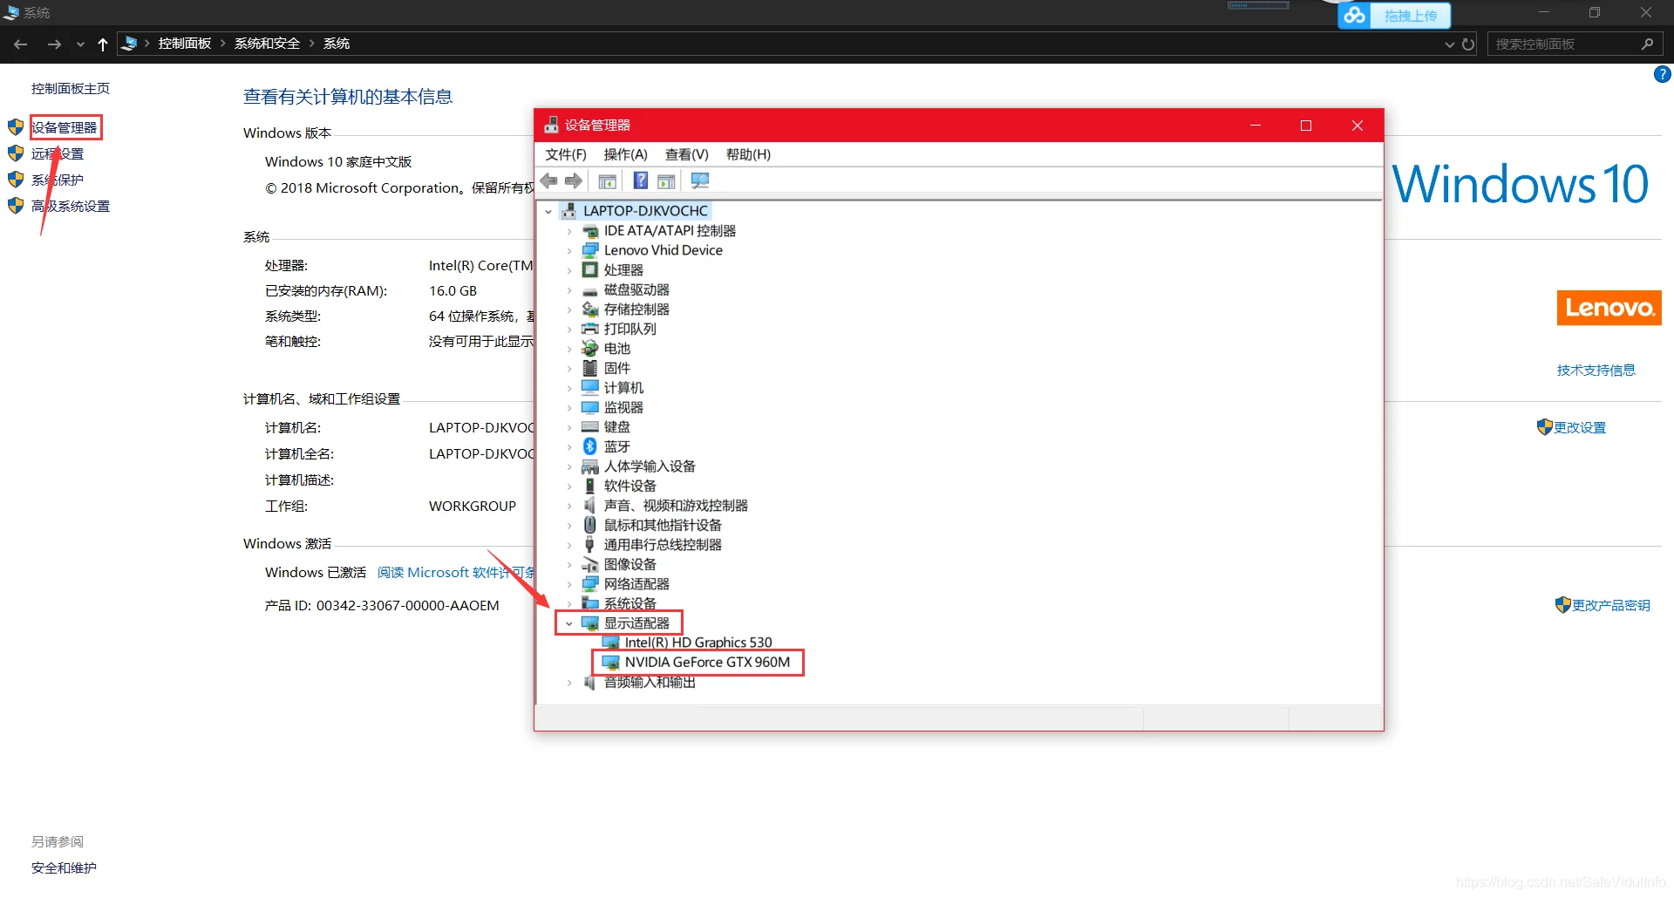Viewport: 1674px width, 898px height.
Task: Click the Properties toolbar icon in Device Manager
Action: click(666, 180)
